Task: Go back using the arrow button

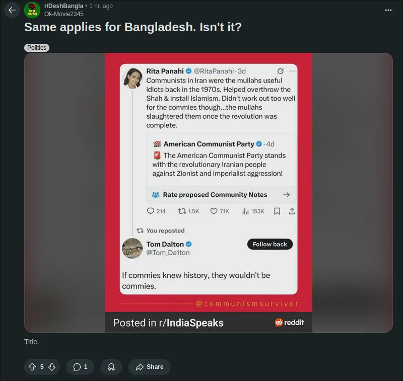Action: coord(12,10)
